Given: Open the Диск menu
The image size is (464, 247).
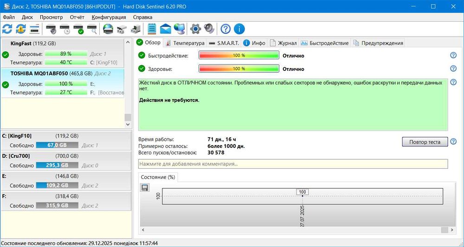Looking at the screenshot, I should click(x=27, y=17).
